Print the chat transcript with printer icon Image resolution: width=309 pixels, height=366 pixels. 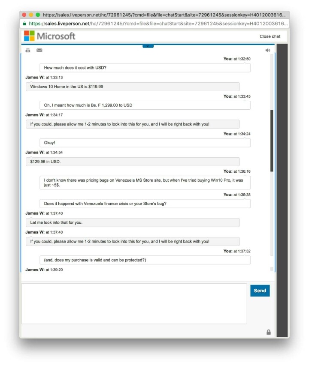tap(28, 50)
